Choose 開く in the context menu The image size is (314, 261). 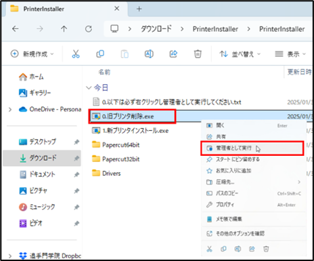click(x=254, y=125)
